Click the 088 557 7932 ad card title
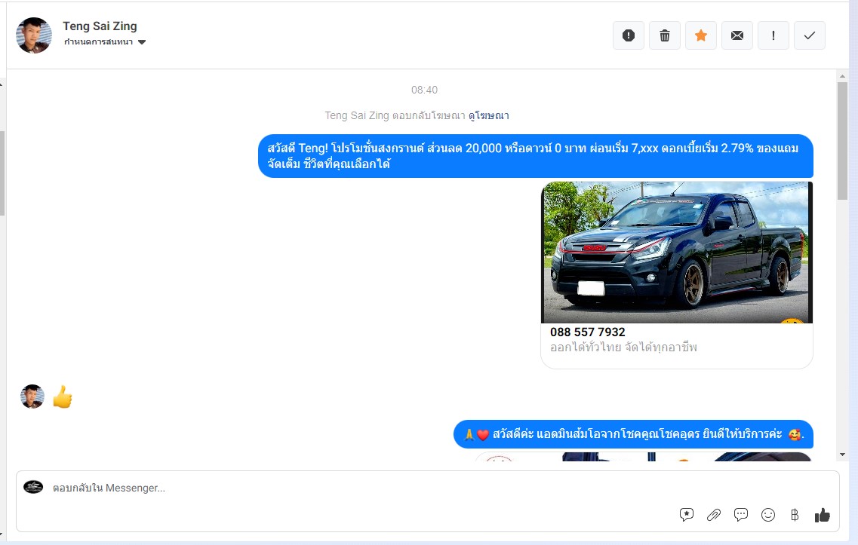This screenshot has width=858, height=545. coord(587,332)
